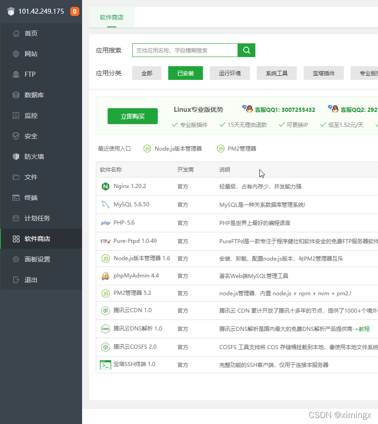This screenshot has height=424, width=378.
Task: Click the 立即购买 buy now button
Action: (x=133, y=116)
